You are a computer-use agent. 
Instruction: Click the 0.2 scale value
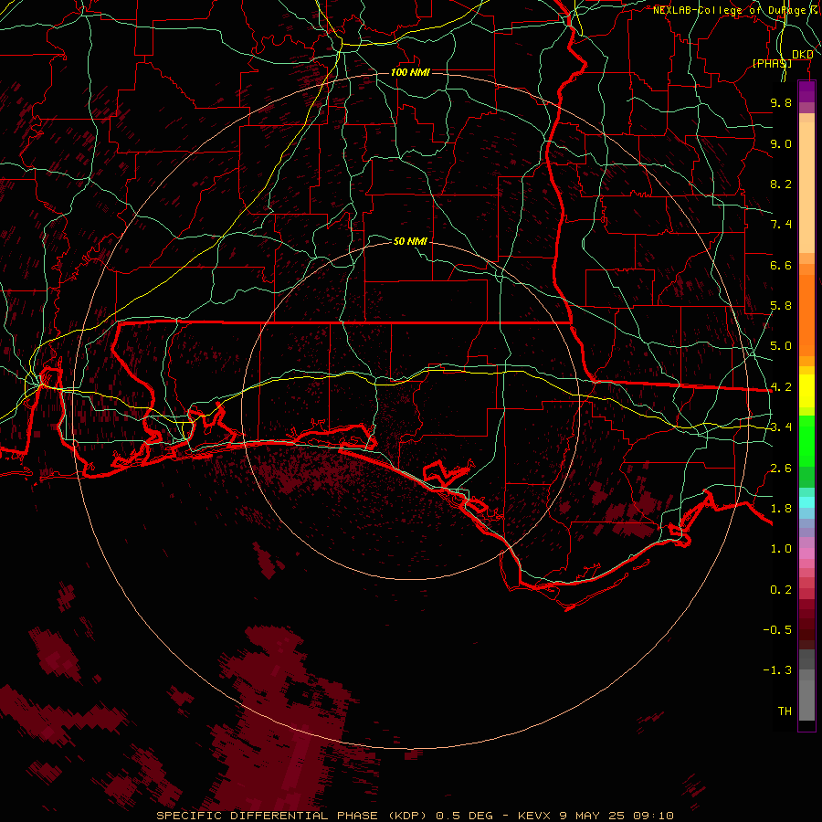click(781, 590)
